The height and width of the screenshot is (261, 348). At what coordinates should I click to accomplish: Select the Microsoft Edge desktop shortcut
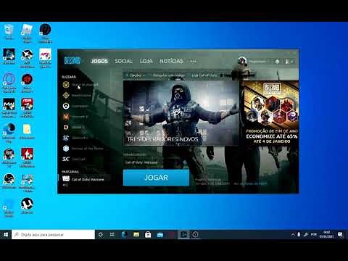tap(9, 133)
